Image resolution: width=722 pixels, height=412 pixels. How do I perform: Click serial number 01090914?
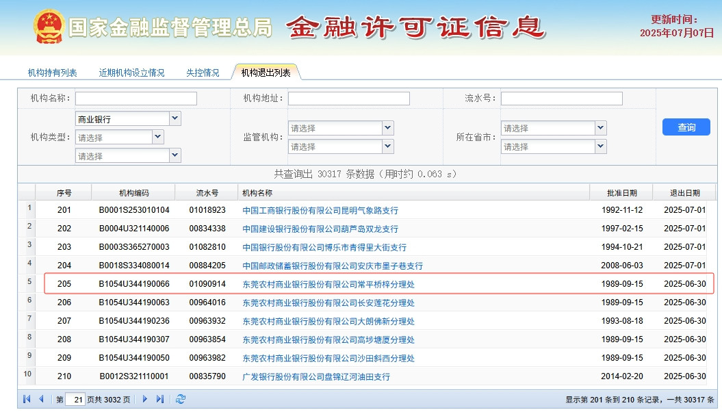coord(207,283)
